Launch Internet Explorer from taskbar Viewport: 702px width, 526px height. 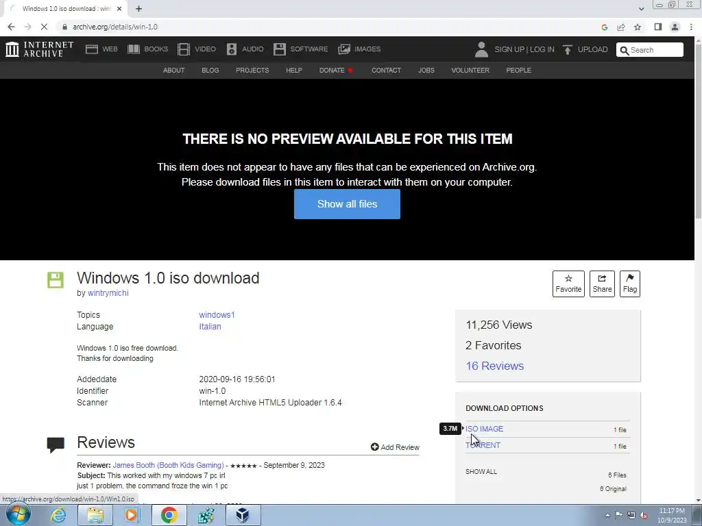tap(58, 515)
